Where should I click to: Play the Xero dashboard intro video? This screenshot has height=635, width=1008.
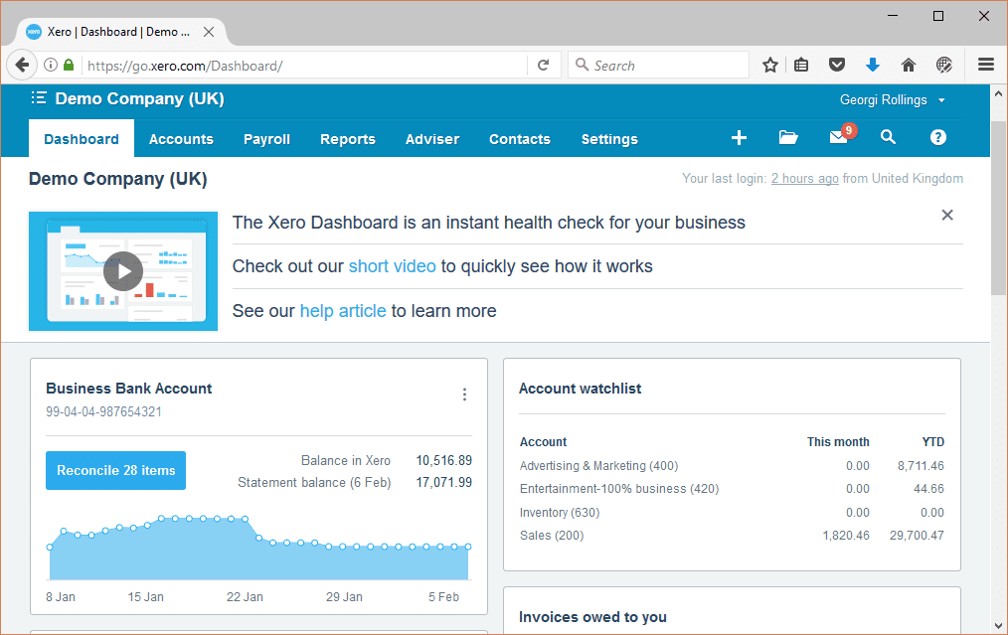[123, 271]
